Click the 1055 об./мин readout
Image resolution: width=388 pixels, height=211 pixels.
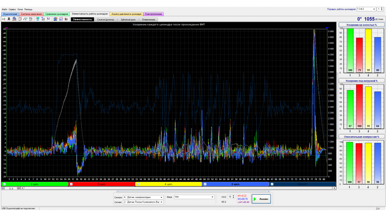pyautogui.click(x=374, y=19)
